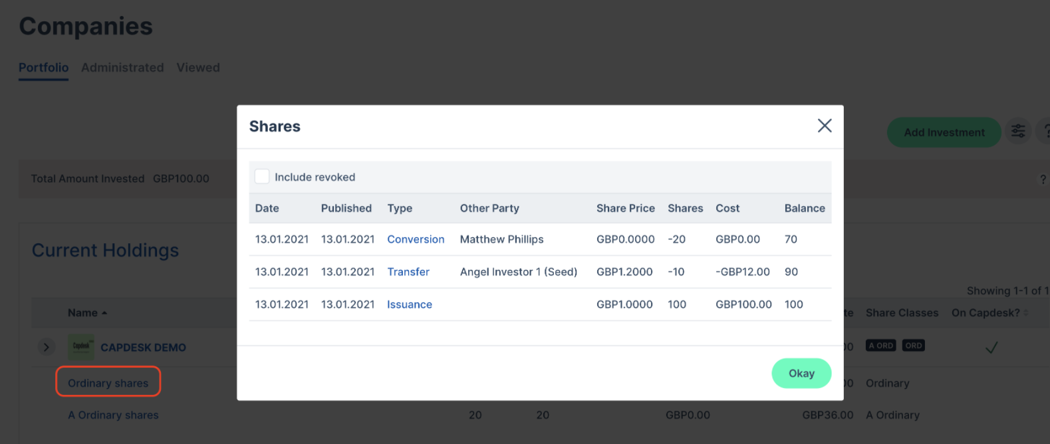Select the -20 shares cell
This screenshot has height=444, width=1050.
point(676,239)
